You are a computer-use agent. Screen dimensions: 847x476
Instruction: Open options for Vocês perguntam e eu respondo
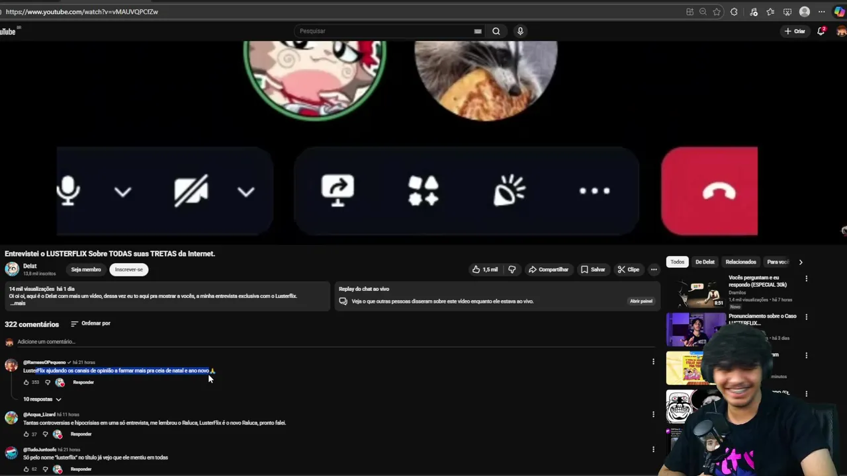click(806, 279)
